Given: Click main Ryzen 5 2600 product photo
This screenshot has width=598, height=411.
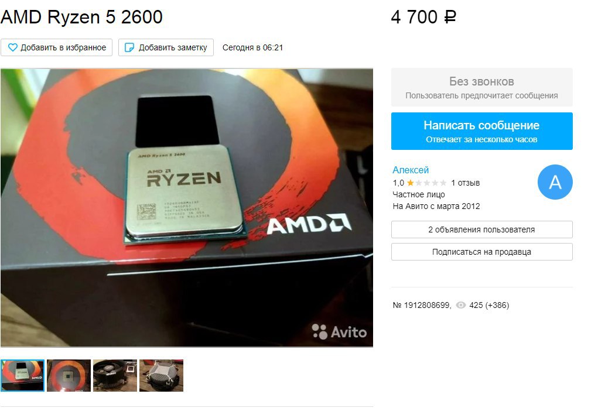Looking at the screenshot, I should [x=187, y=208].
